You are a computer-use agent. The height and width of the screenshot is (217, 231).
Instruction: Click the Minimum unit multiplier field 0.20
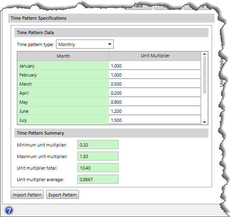pyautogui.click(x=98, y=145)
